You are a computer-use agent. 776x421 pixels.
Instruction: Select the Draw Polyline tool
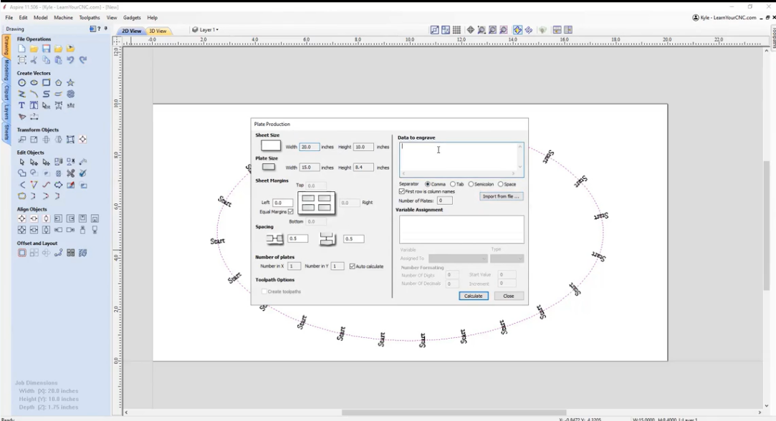(21, 94)
